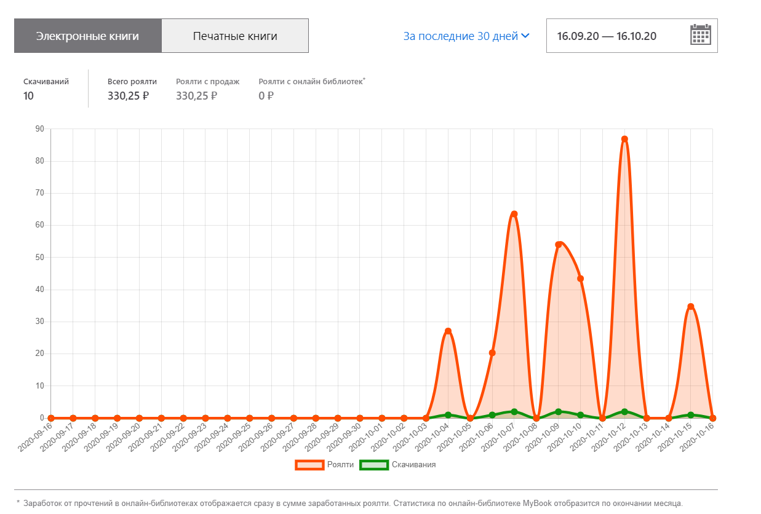Click the Роялти с онлайн библиотек value
This screenshot has width=761, height=514.
pos(266,95)
